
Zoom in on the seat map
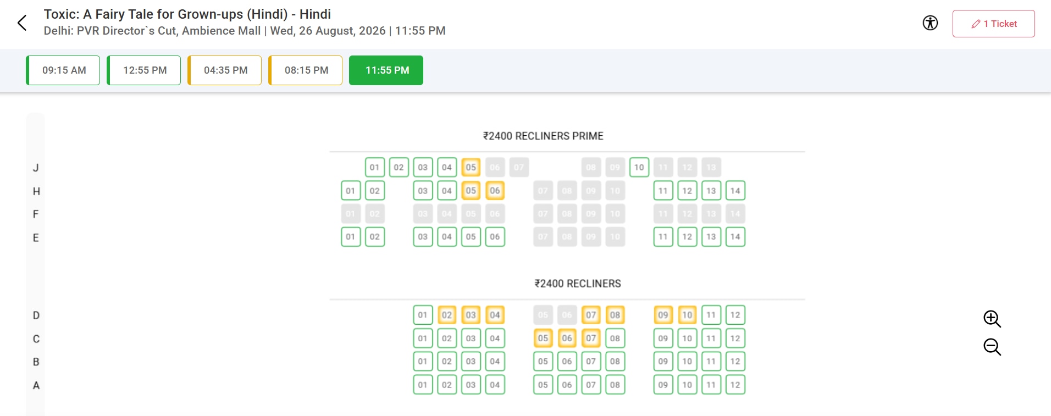[992, 319]
